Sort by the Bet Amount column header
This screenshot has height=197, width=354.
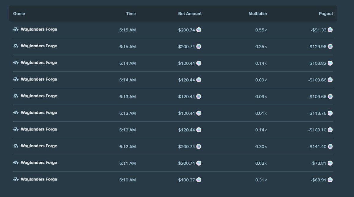190,14
